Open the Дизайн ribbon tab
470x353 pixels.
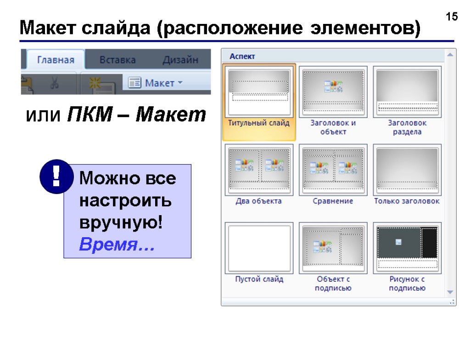click(x=180, y=60)
